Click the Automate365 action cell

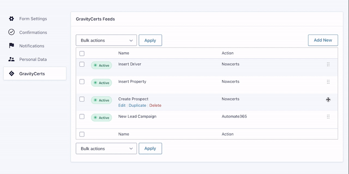pos(234,116)
